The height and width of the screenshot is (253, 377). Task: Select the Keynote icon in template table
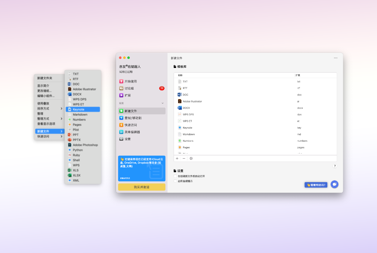coord(179,128)
